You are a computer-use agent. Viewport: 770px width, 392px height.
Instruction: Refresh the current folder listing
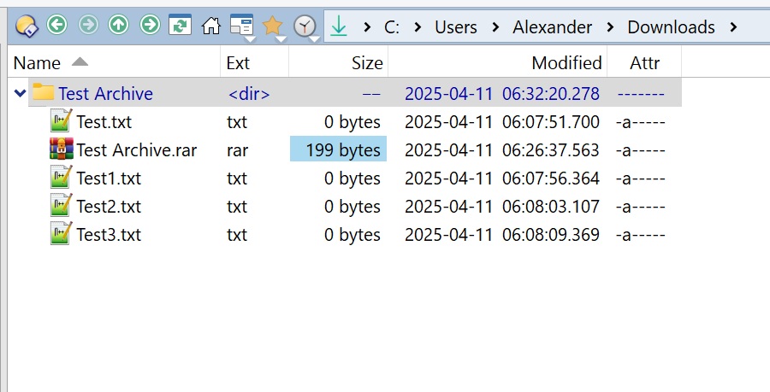click(x=180, y=26)
